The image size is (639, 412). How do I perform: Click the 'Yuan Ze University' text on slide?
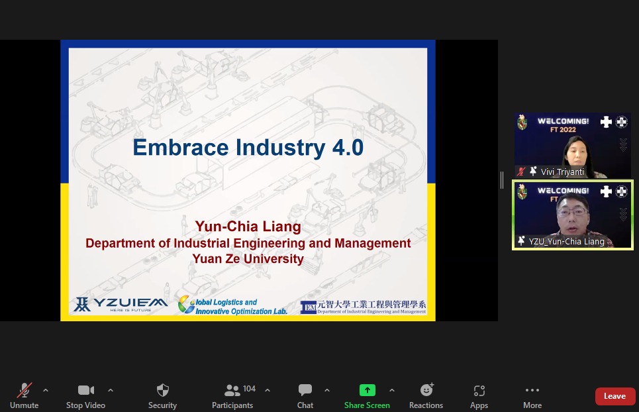click(x=248, y=259)
